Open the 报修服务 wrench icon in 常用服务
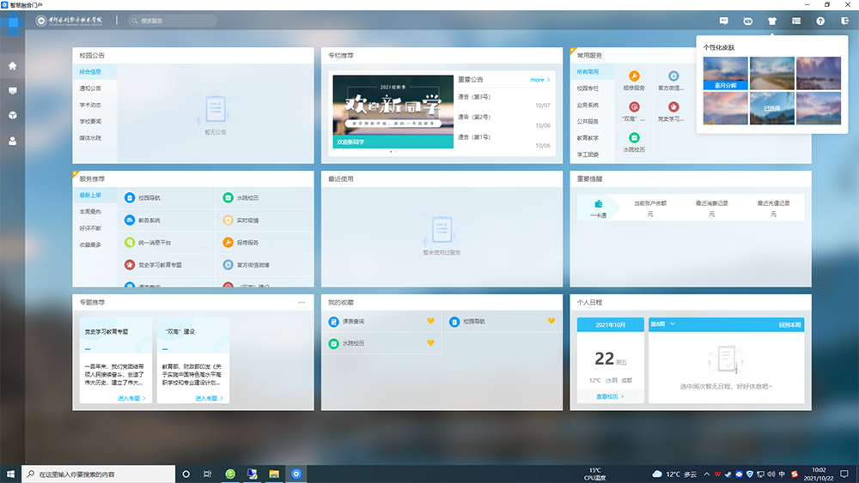Screen dimensions: 859x483 634,76
